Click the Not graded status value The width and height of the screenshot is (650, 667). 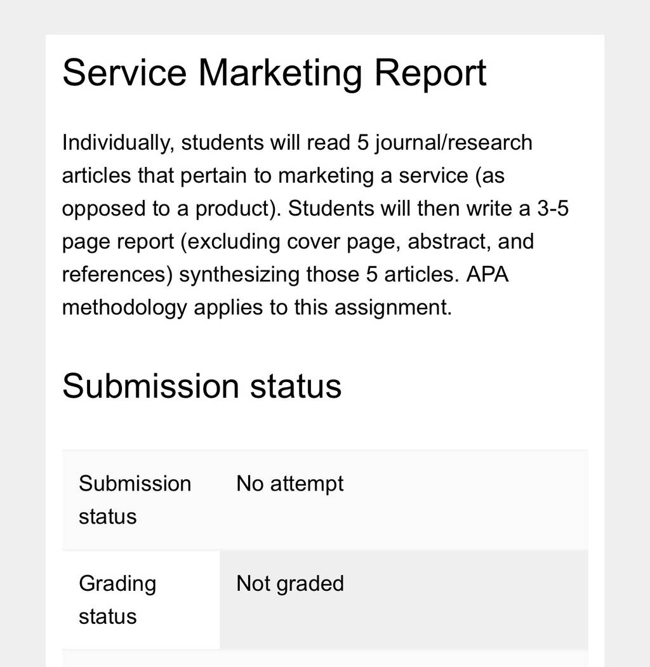click(x=289, y=583)
